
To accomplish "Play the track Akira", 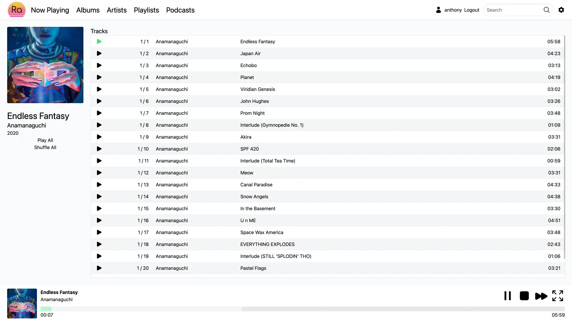I will click(99, 137).
